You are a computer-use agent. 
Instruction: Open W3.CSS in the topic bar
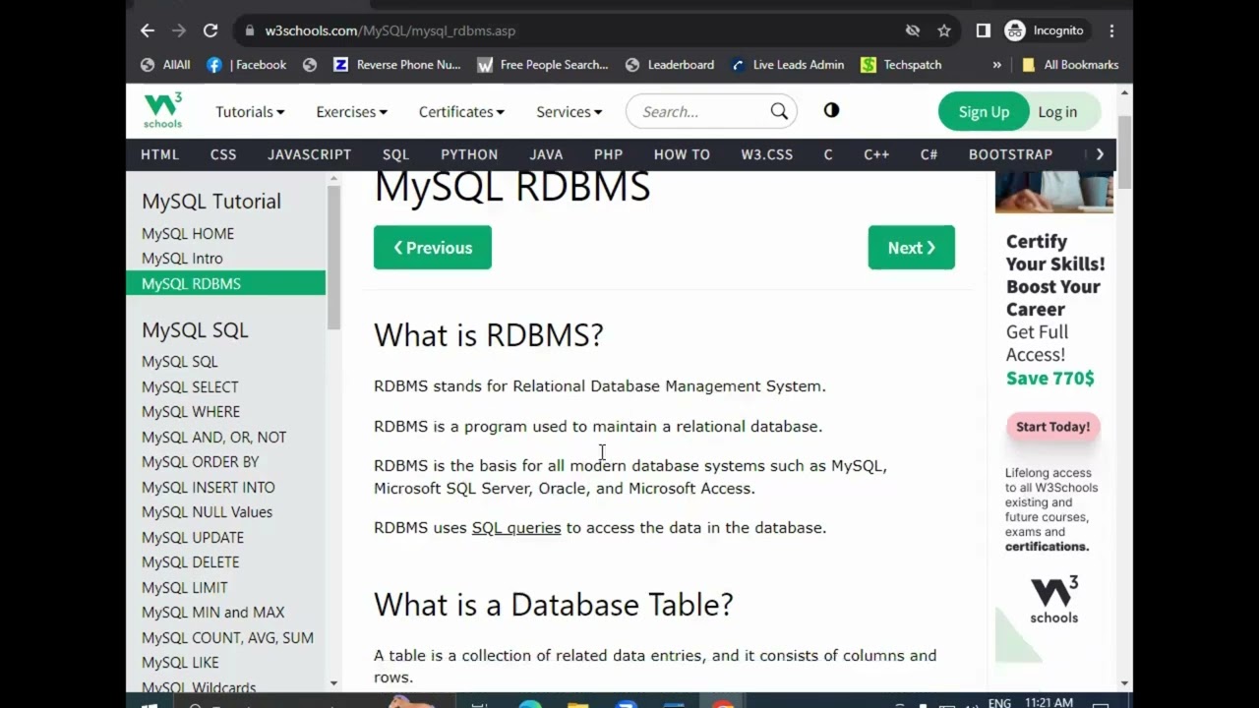coord(766,154)
